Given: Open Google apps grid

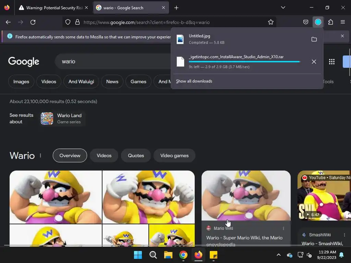Looking at the screenshot, I should click(x=332, y=62).
